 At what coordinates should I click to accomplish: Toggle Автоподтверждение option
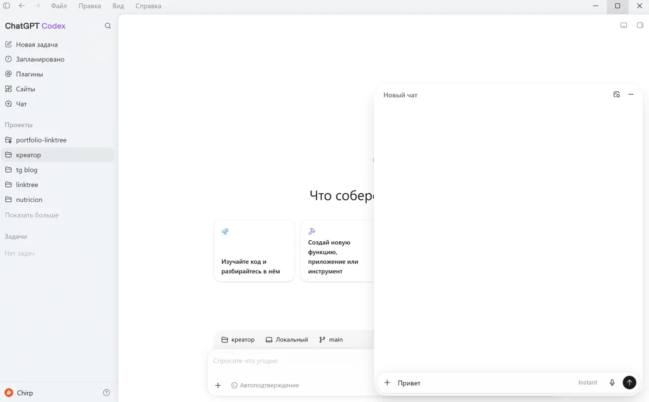coord(265,385)
